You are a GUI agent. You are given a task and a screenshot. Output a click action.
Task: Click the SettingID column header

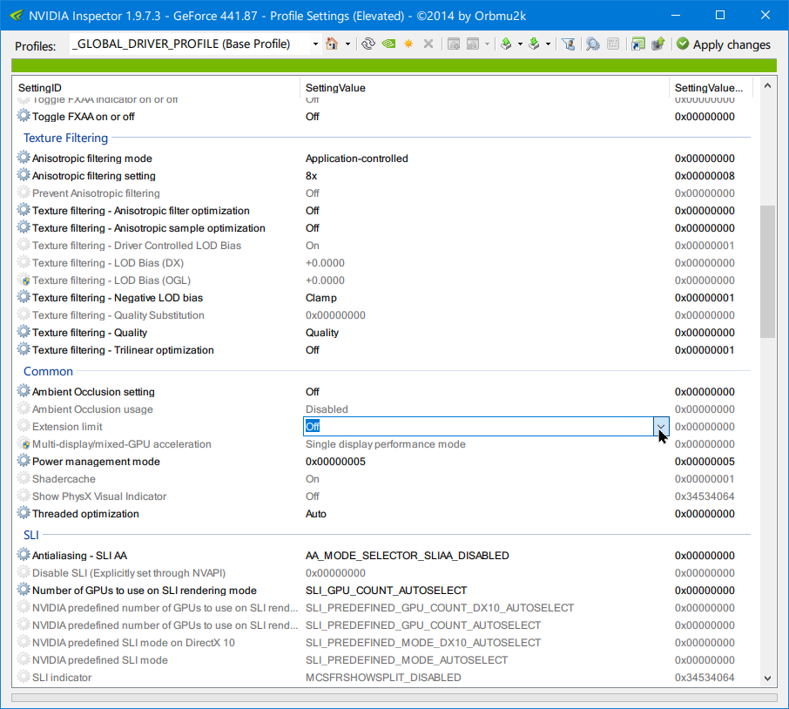click(156, 88)
